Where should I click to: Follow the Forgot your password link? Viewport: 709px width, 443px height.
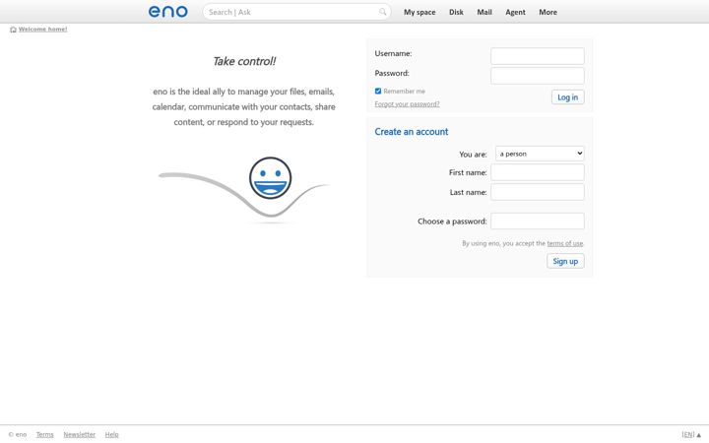(407, 104)
